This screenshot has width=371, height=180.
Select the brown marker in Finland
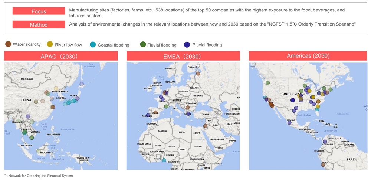pyautogui.click(x=198, y=74)
